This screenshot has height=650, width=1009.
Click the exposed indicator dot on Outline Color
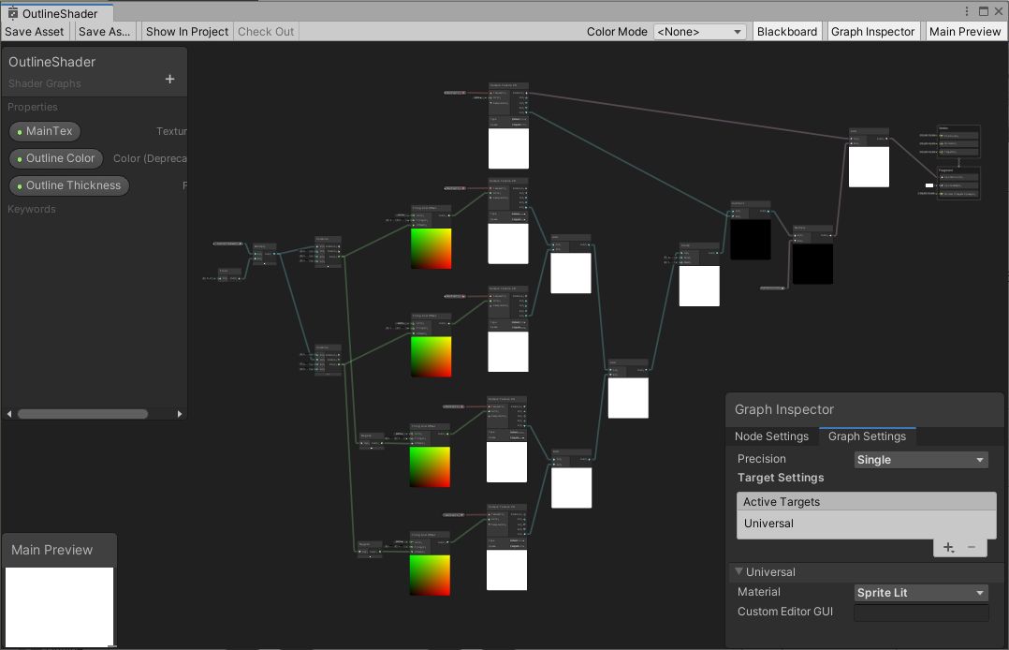tap(21, 158)
